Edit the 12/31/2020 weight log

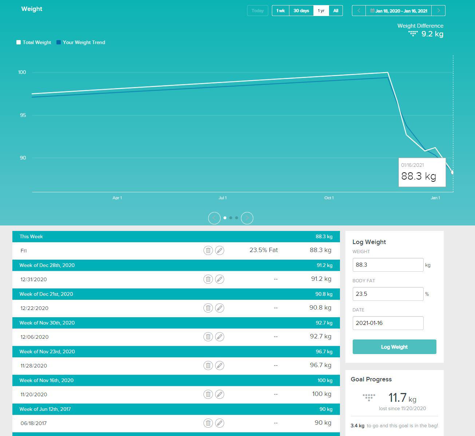coord(219,279)
